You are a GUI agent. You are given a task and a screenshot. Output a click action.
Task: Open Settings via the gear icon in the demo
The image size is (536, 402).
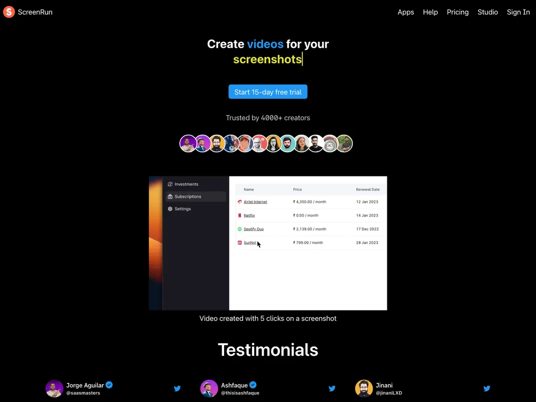(170, 209)
